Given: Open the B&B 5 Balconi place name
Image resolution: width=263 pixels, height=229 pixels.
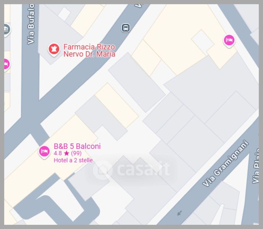Looking at the screenshot, I should [x=77, y=146].
